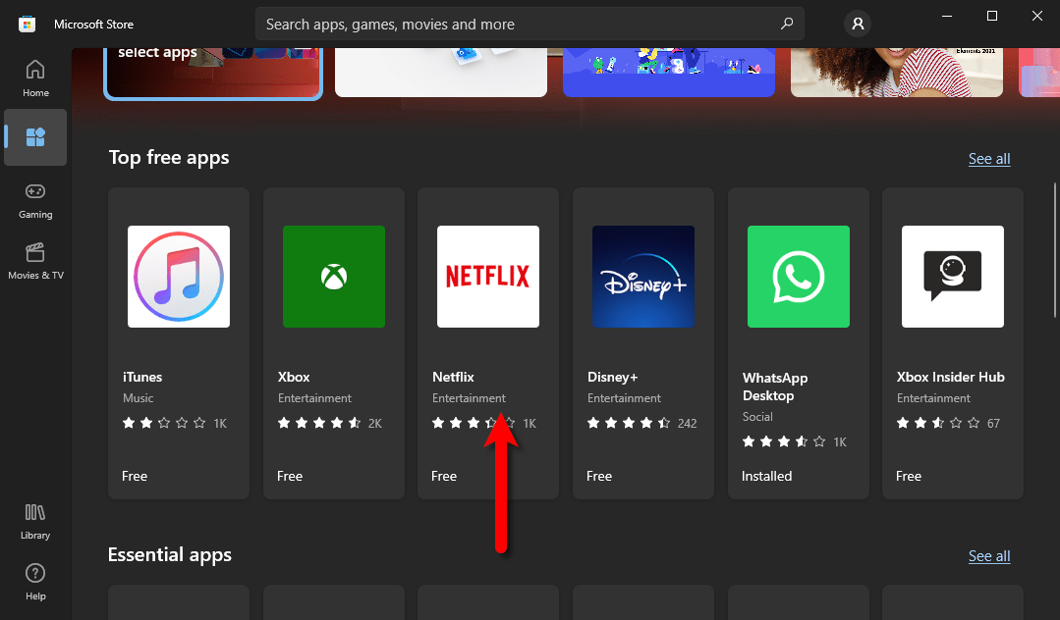
Task: Open the iTunes app icon
Action: 179,277
